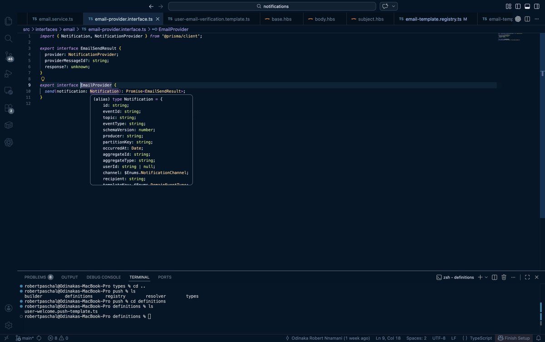545x342 pixels.
Task: Open Source Control view with 45 changes
Action: [8, 56]
